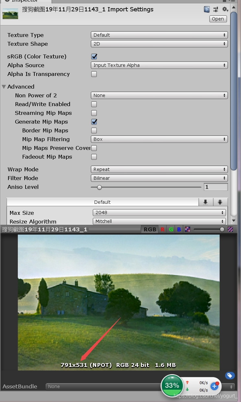Click the inspector vertical scrollbar
This screenshot has height=402, width=241.
coord(234,91)
